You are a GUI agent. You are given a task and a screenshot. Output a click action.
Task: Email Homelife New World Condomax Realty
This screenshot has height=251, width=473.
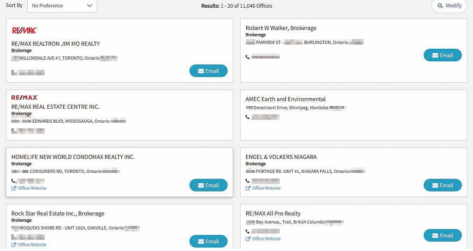pyautogui.click(x=208, y=185)
